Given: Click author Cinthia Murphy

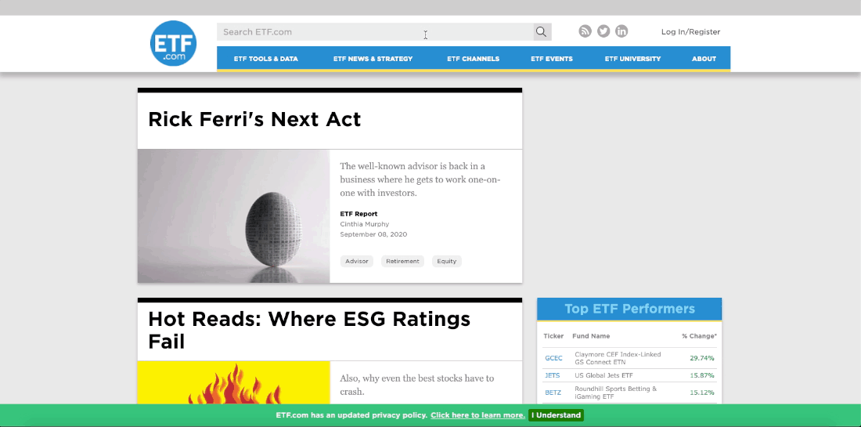Looking at the screenshot, I should 365,224.
